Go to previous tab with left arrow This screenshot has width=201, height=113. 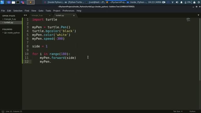(x=24, y=15)
